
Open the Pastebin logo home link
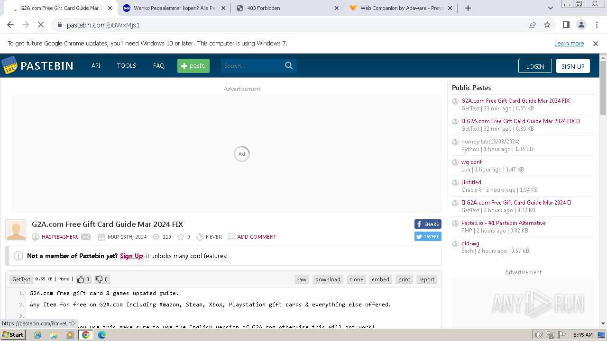[x=37, y=65]
